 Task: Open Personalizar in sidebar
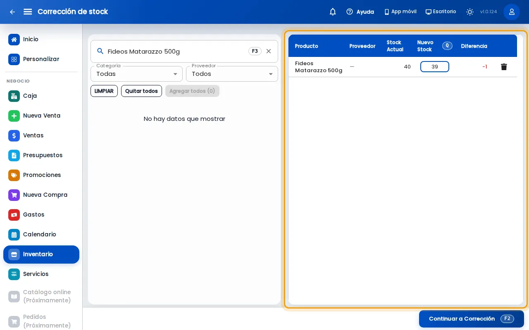tap(41, 59)
